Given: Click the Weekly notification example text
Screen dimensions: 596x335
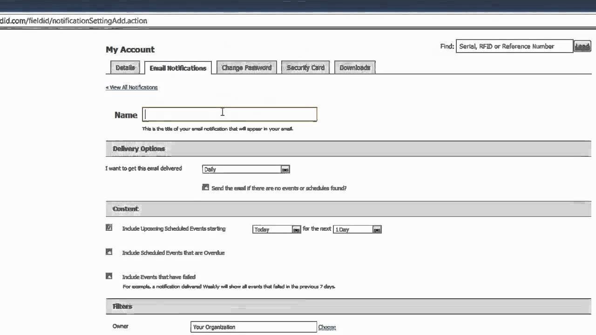Looking at the screenshot, I should tap(229, 287).
